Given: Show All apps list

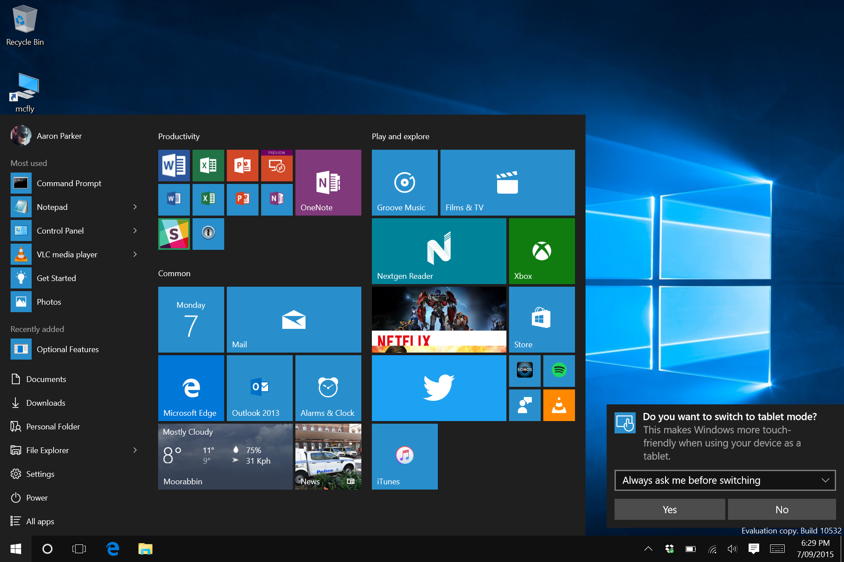Looking at the screenshot, I should pos(73,521).
